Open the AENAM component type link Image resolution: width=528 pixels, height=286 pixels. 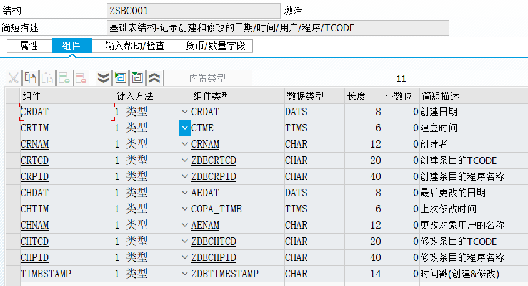click(x=205, y=225)
